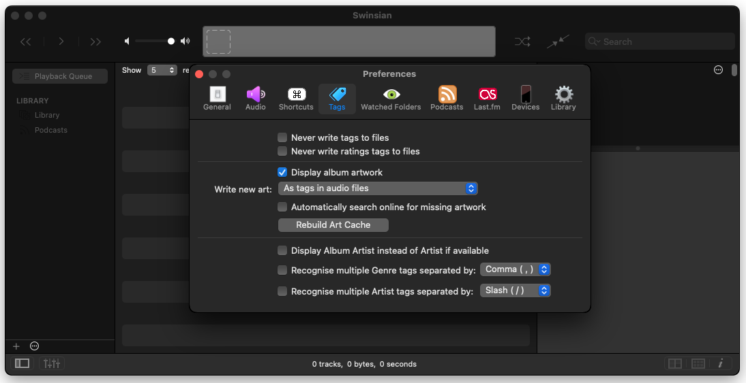
Task: Select Playback Queue in sidebar
Action: coord(60,76)
